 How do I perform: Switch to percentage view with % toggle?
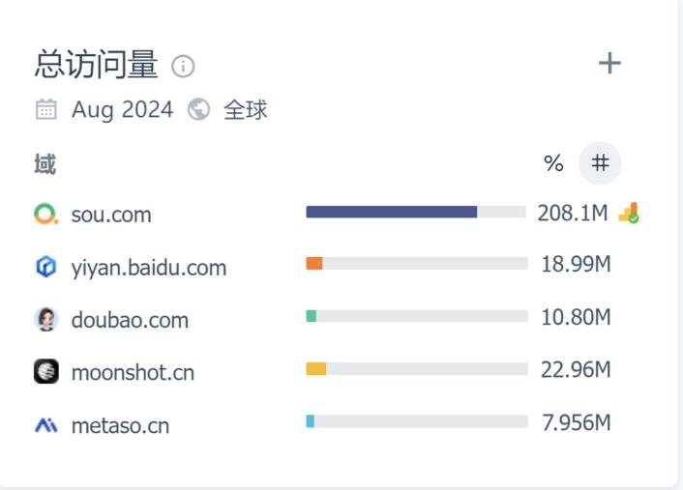[553, 163]
